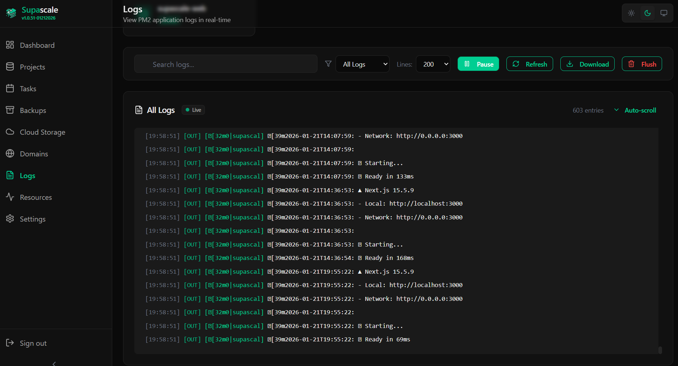
Task: Toggle Auto-scroll
Action: pos(635,110)
